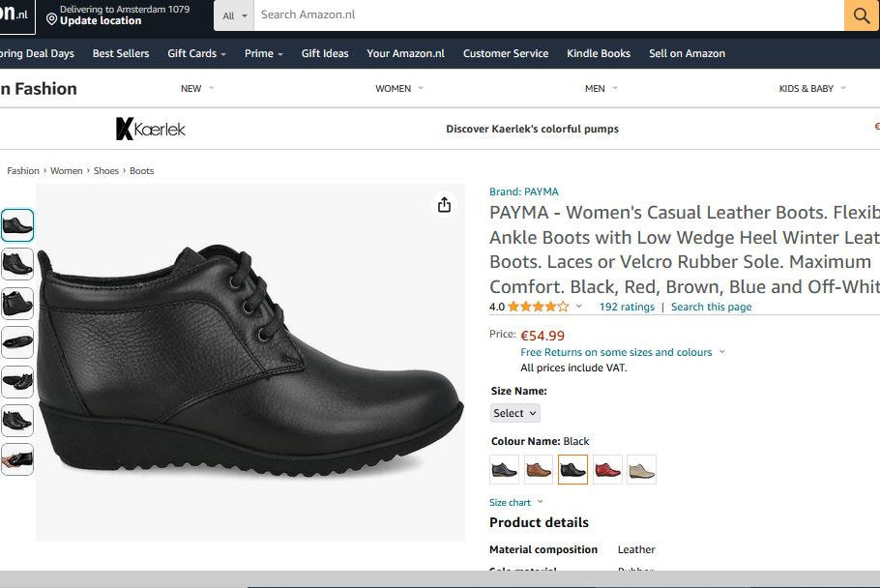Click the 192 ratings link
The width and height of the screenshot is (880, 588).
[627, 307]
